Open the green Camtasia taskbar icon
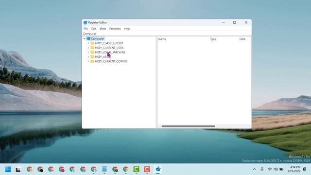This screenshot has height=175, width=311. (136, 169)
